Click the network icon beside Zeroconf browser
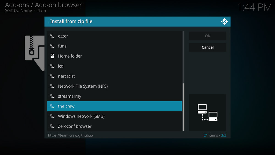The image size is (275, 155). point(52,126)
